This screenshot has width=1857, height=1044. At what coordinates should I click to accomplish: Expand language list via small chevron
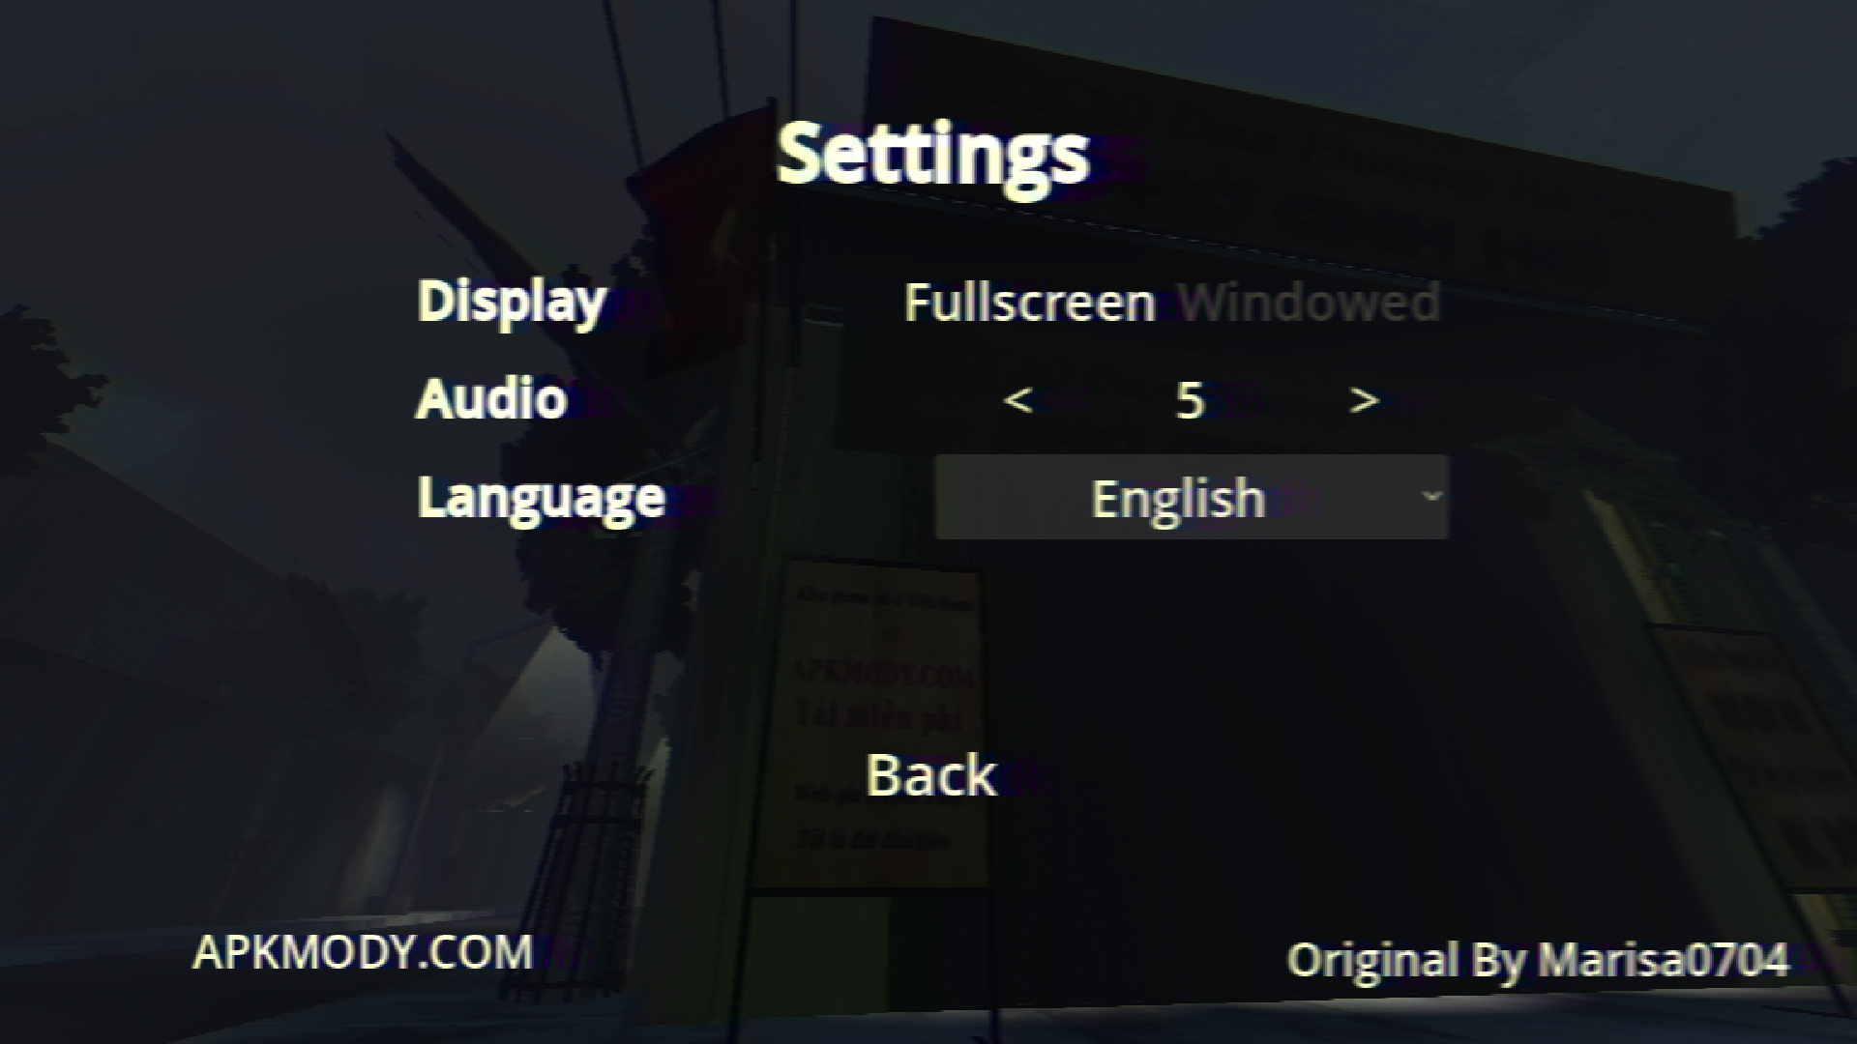pos(1431,496)
